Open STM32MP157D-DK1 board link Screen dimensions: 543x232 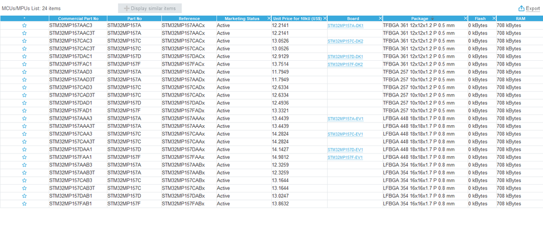345,56
